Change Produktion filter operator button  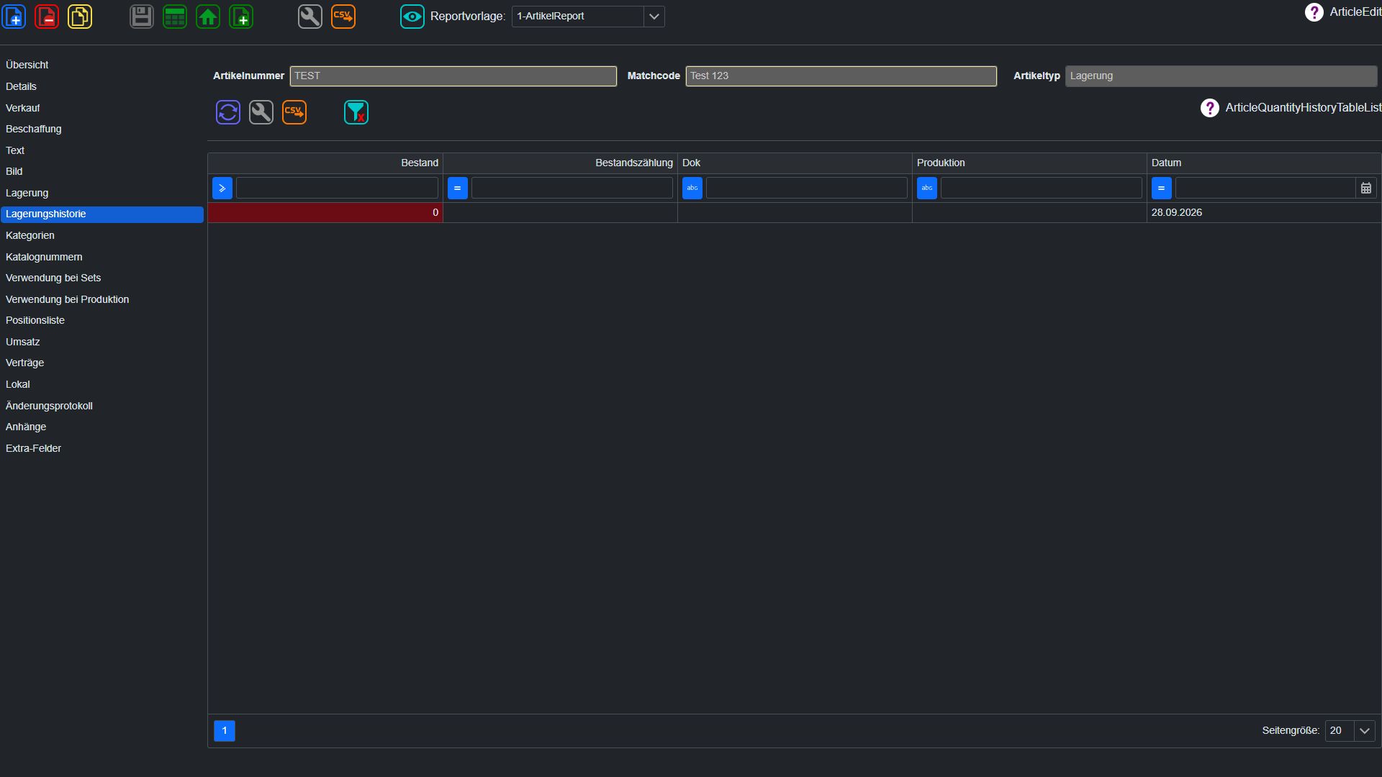(927, 188)
